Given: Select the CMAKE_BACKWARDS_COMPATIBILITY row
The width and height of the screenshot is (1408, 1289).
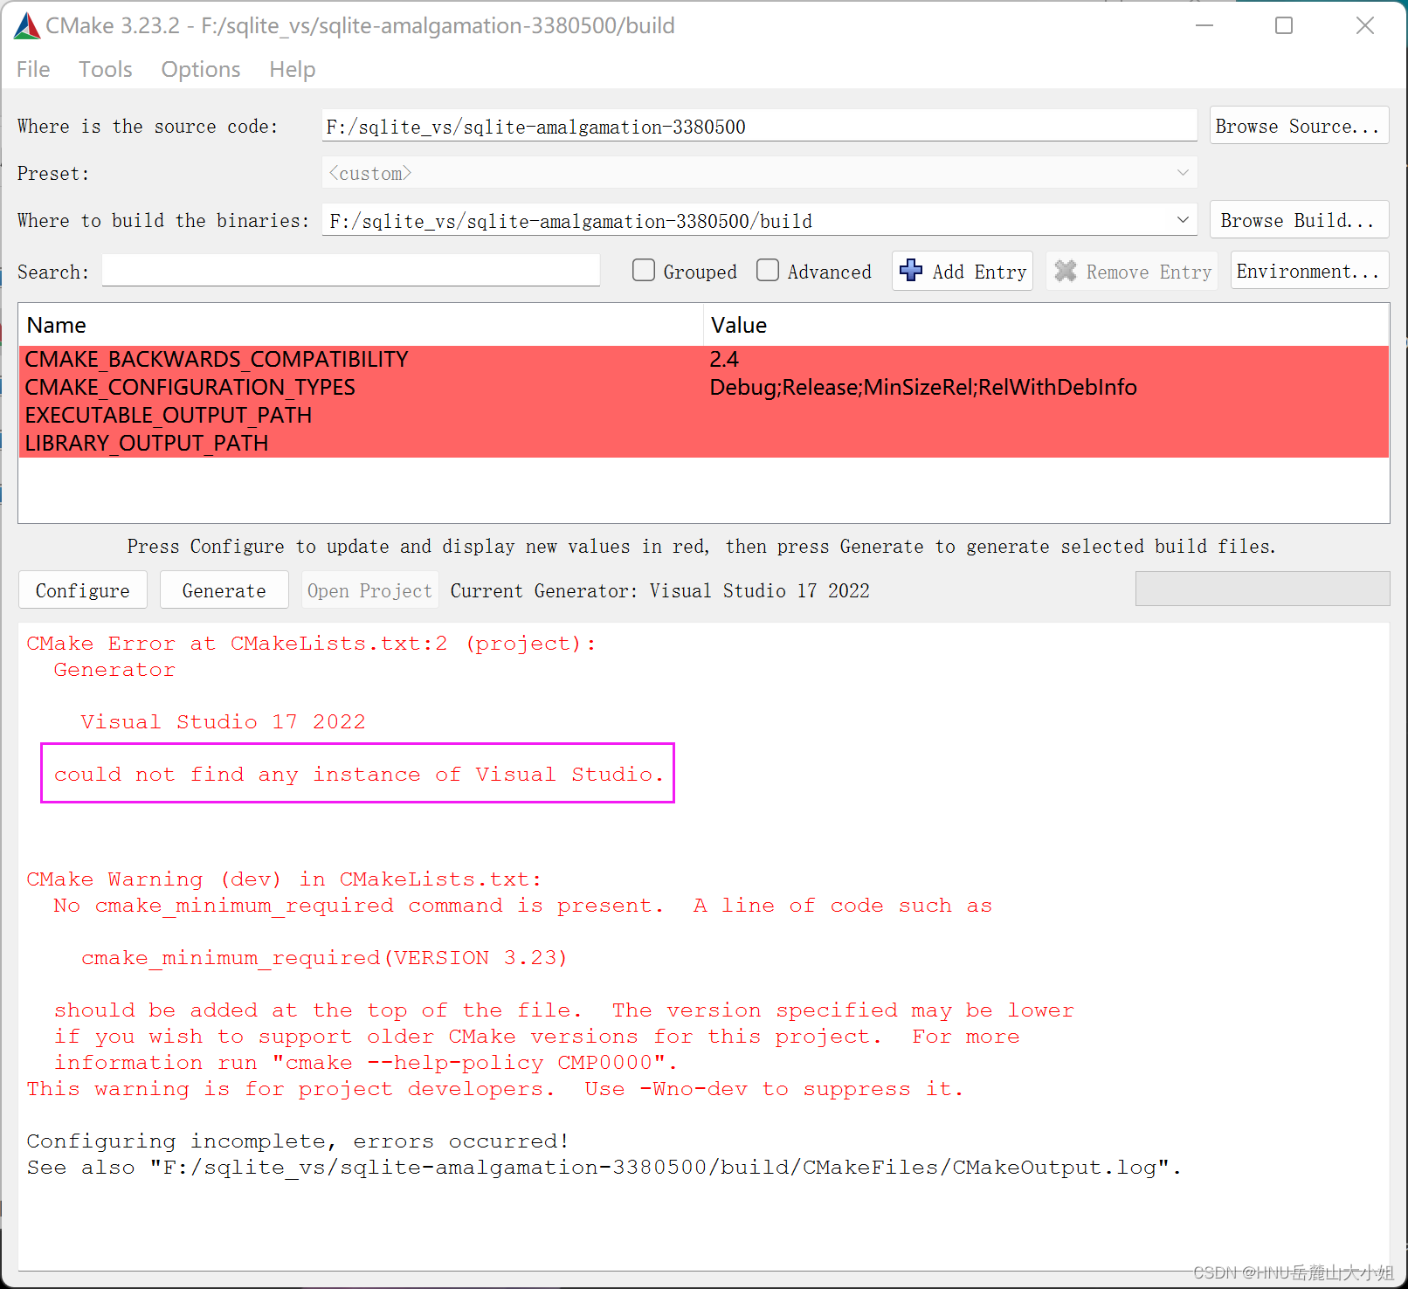Looking at the screenshot, I should [x=704, y=359].
